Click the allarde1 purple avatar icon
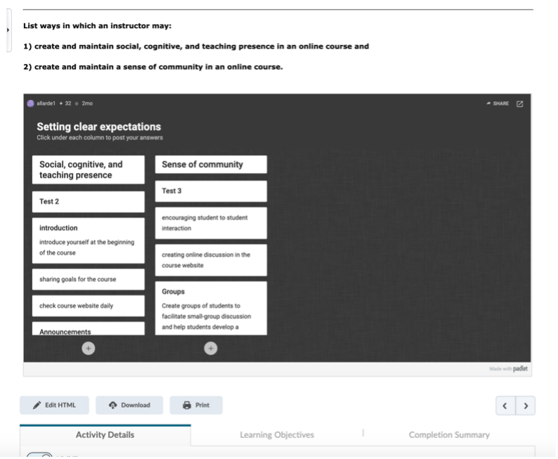This screenshot has width=558, height=459. [31, 103]
